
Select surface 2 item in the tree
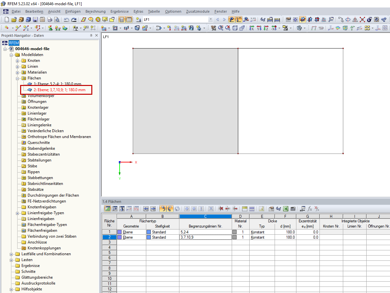(x=59, y=90)
